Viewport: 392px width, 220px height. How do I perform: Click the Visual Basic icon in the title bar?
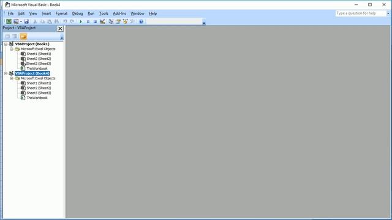click(x=7, y=5)
